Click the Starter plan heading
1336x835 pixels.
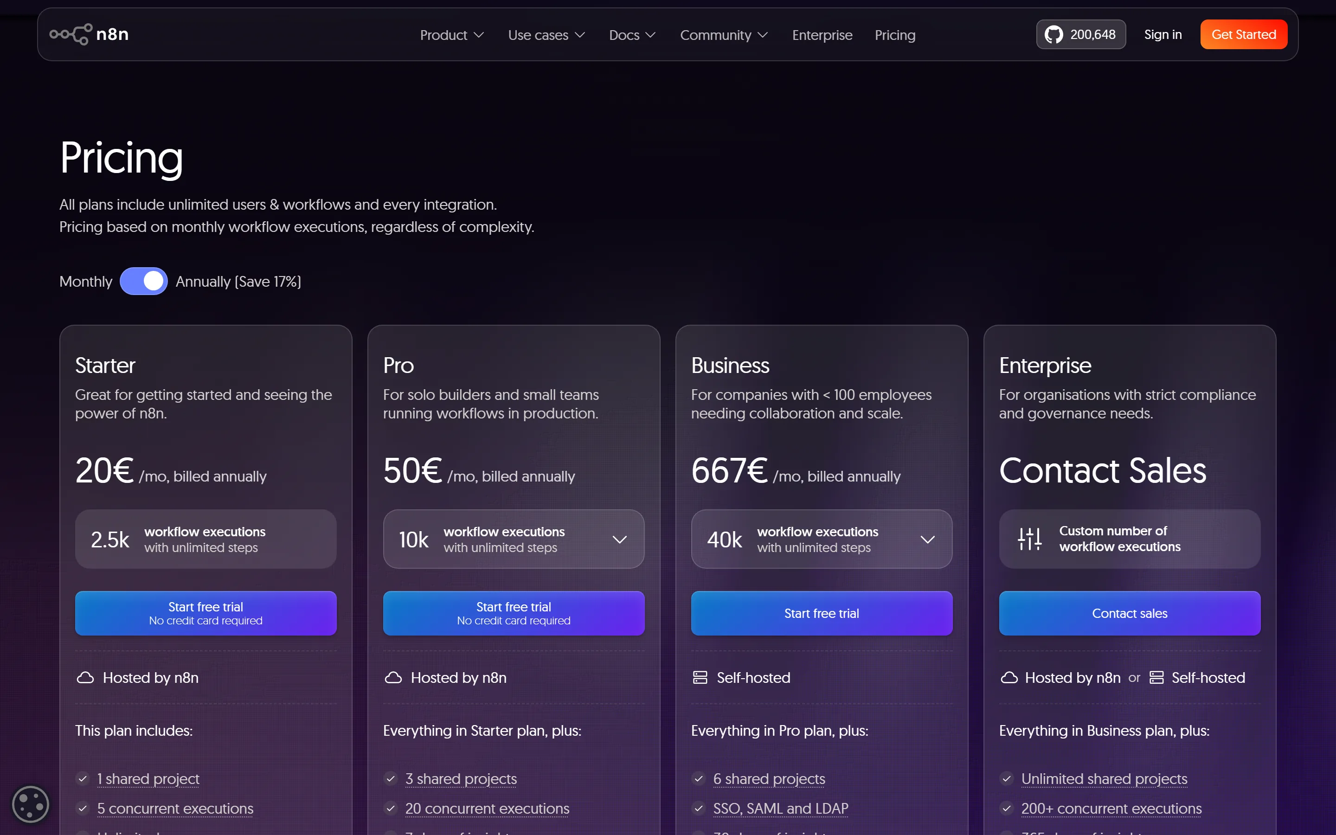click(105, 366)
